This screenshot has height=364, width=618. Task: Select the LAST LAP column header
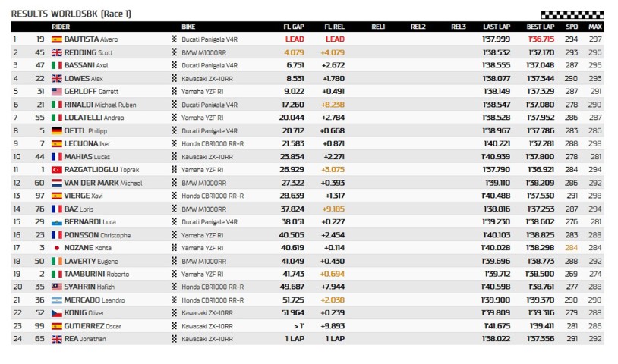497,27
